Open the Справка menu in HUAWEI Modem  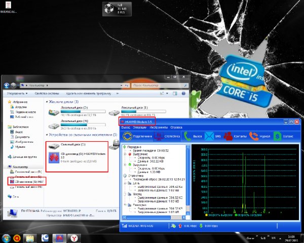176,127
